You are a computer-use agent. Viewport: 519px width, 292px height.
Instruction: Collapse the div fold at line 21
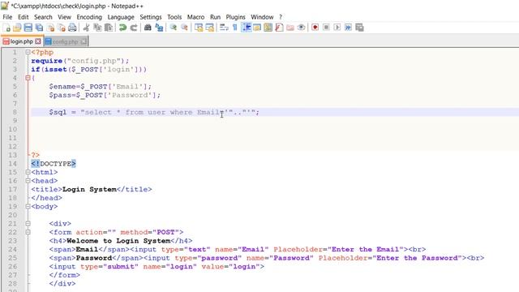pos(28,224)
